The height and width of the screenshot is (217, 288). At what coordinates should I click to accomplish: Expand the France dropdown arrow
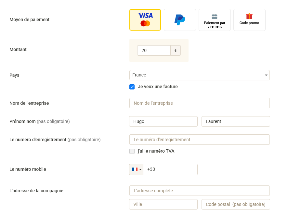click(266, 75)
